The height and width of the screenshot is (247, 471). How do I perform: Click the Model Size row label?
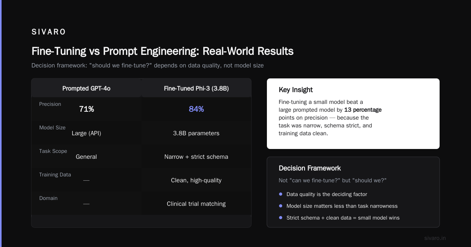[53, 128]
